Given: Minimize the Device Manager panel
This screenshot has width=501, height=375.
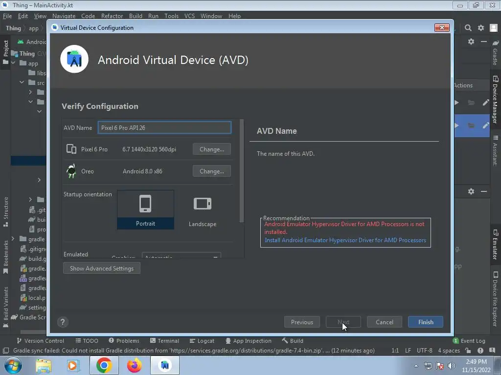Looking at the screenshot, I should click(x=484, y=42).
